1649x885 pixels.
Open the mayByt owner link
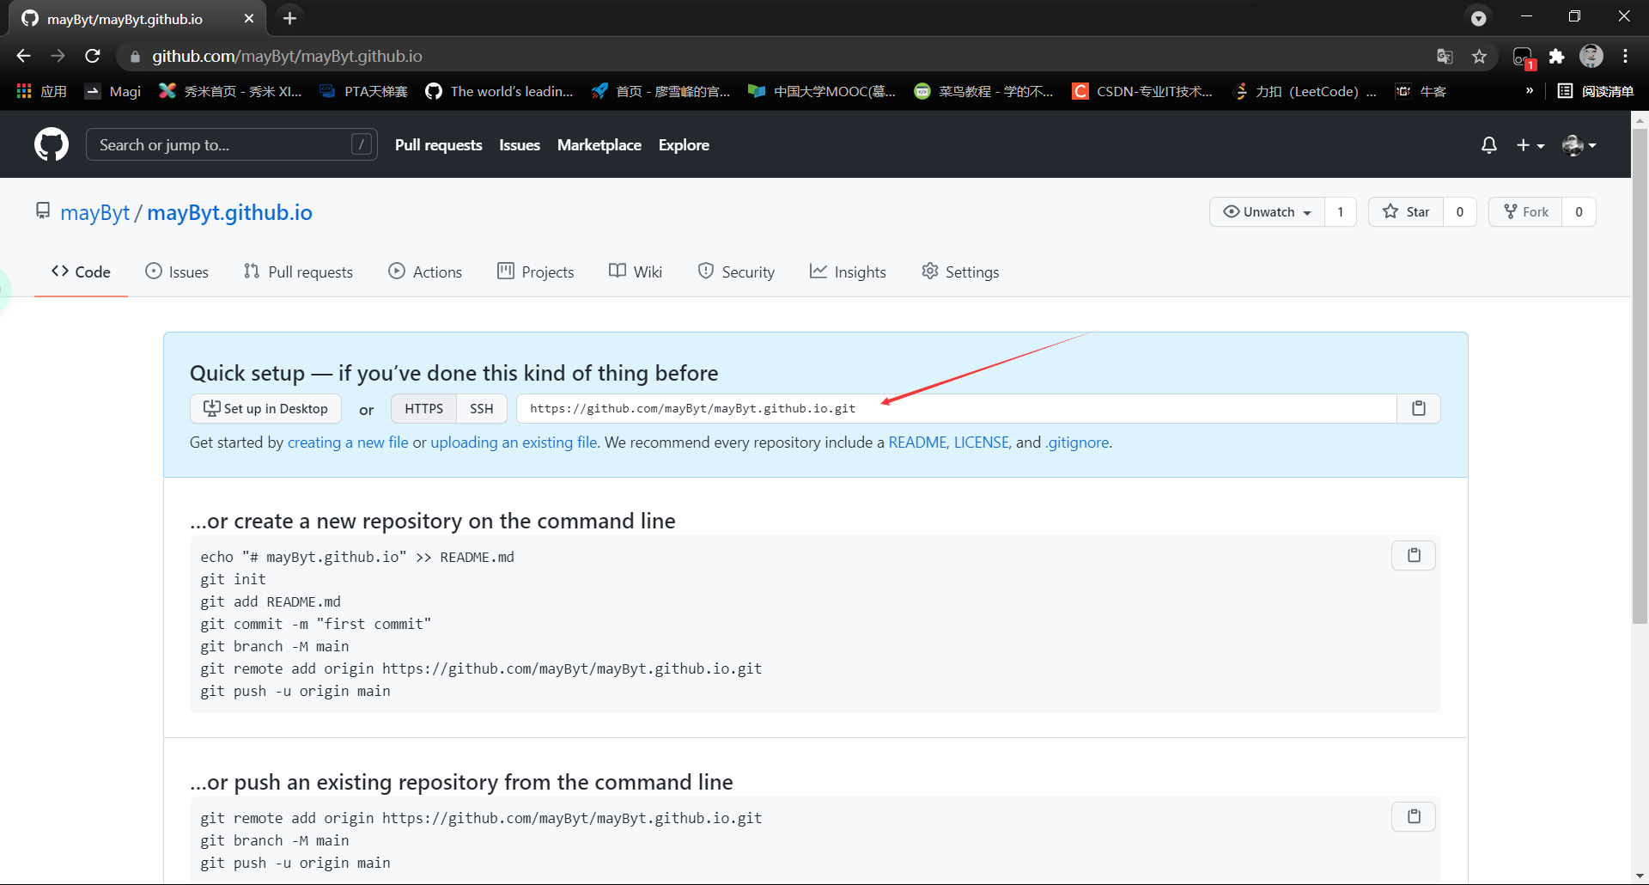94,212
